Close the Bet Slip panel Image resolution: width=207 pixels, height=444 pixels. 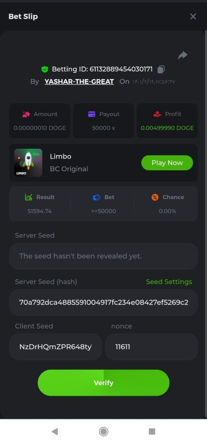pos(193,16)
